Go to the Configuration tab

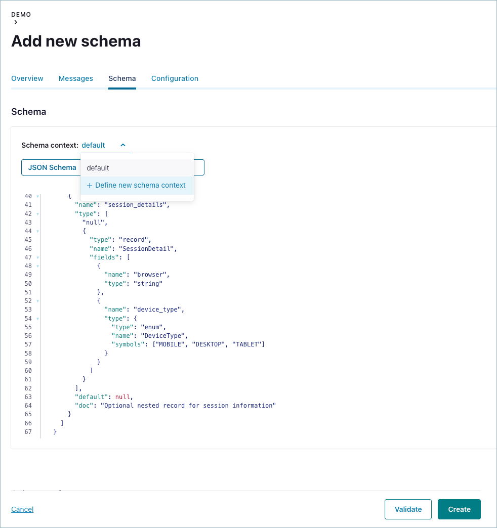point(175,78)
